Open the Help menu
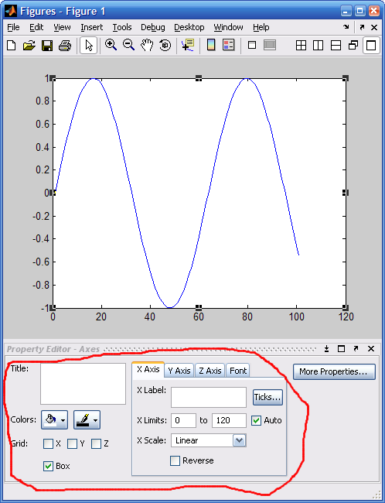Viewport: 385px width, 503px height. [261, 27]
